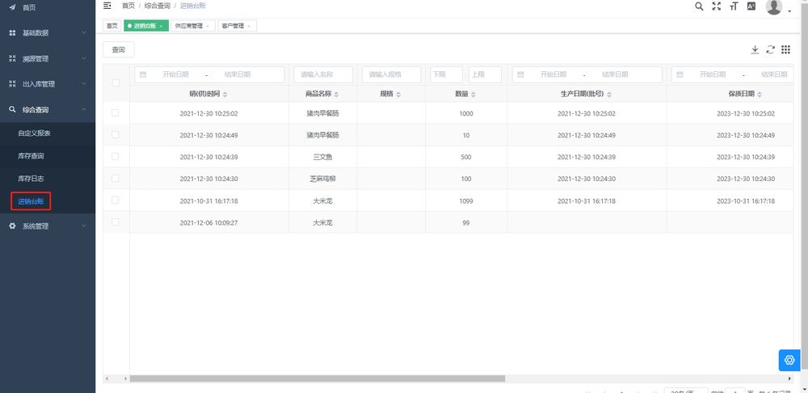Expand the 基础数据 sidebar menu
The image size is (808, 393).
click(x=48, y=33)
